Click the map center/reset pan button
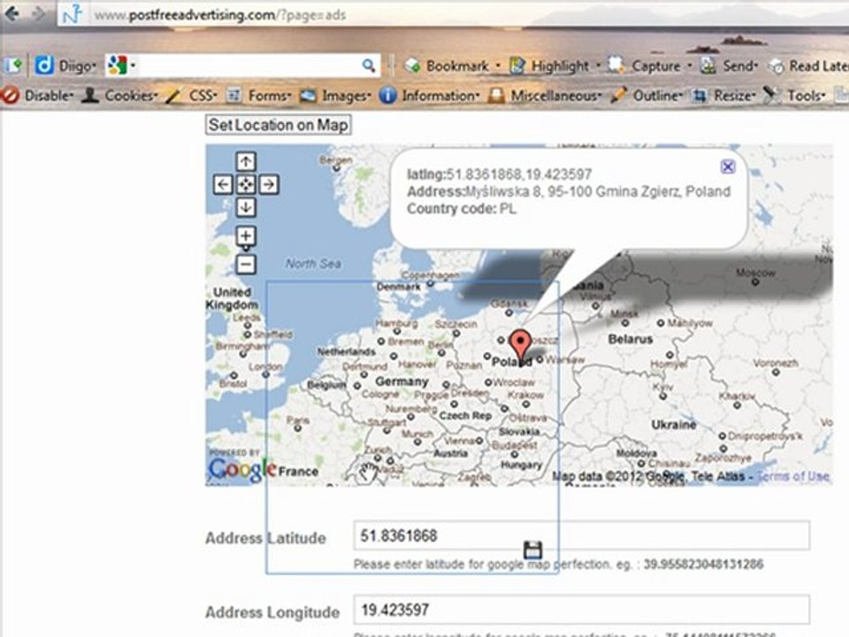The image size is (849, 637). pos(246,185)
